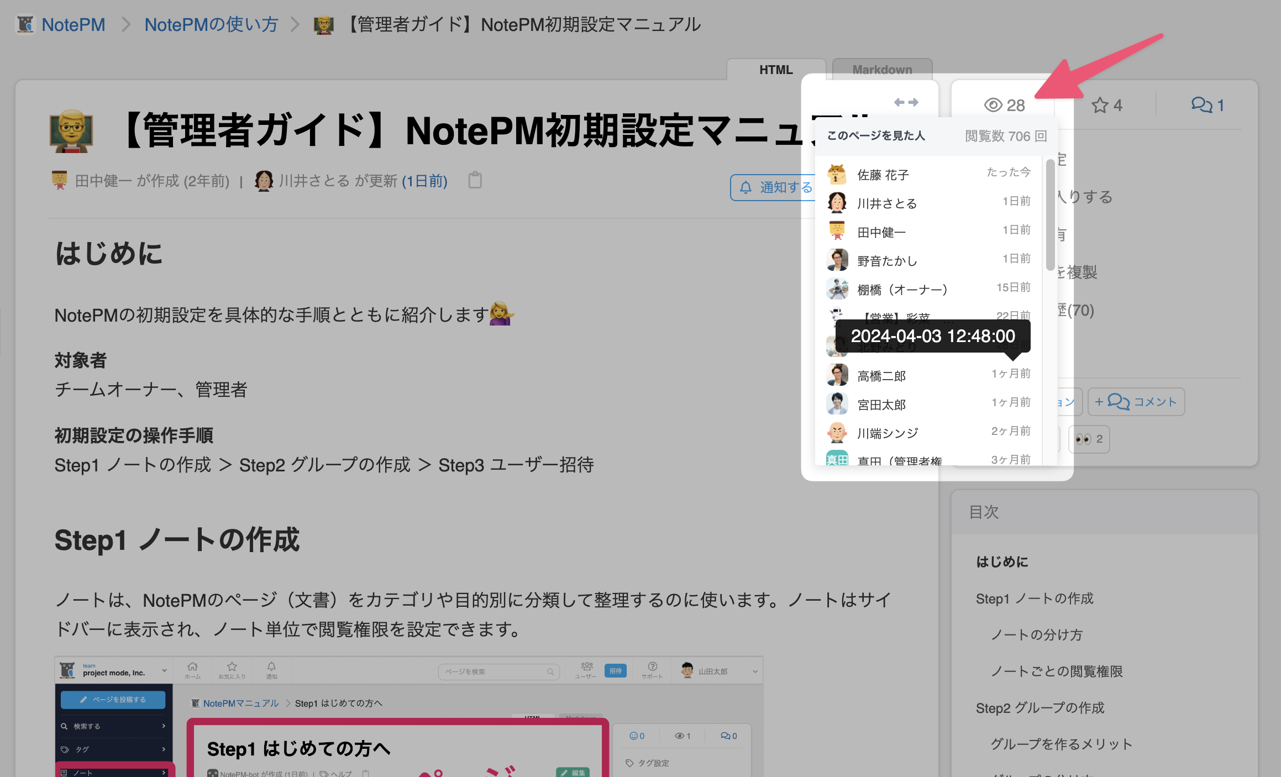Open the NotePM breadcrumb link
This screenshot has width=1281, height=777.
point(73,25)
